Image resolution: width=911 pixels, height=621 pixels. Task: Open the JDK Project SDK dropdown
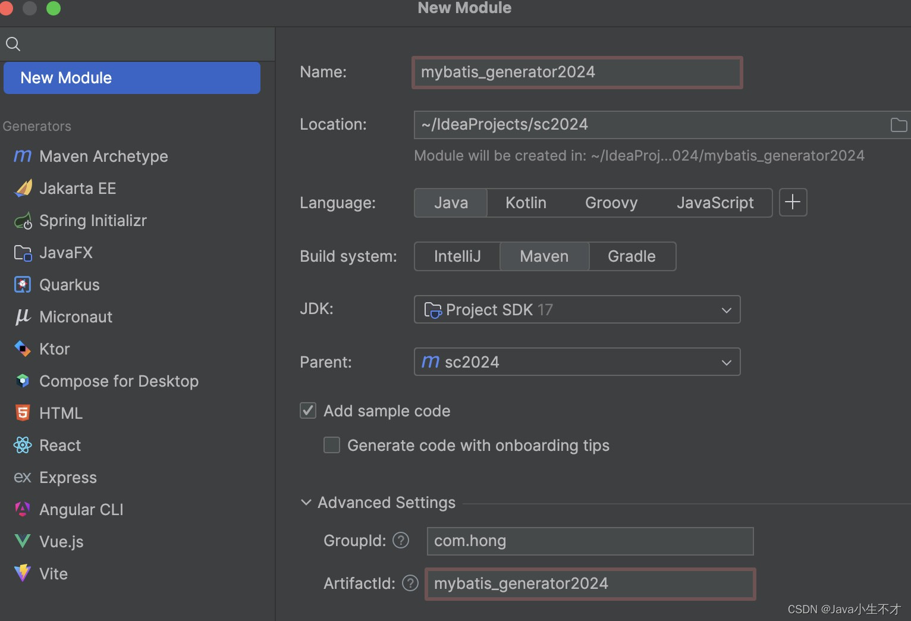click(x=577, y=309)
